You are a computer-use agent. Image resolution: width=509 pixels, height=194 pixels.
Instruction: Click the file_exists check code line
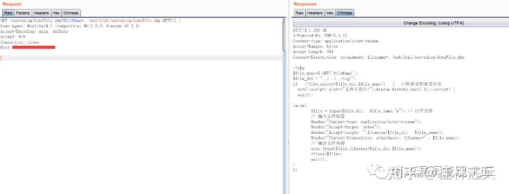[x=367, y=84]
